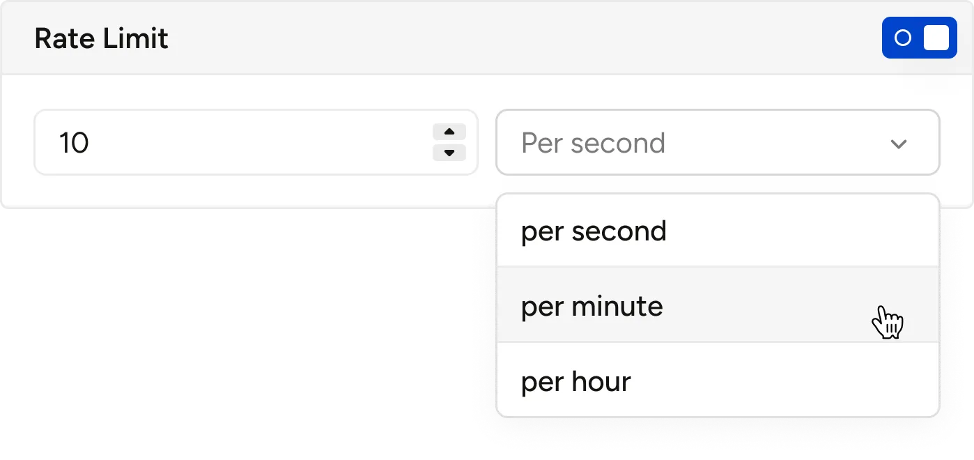Click the down caret icon in the number field
The image size is (974, 460).
(449, 153)
